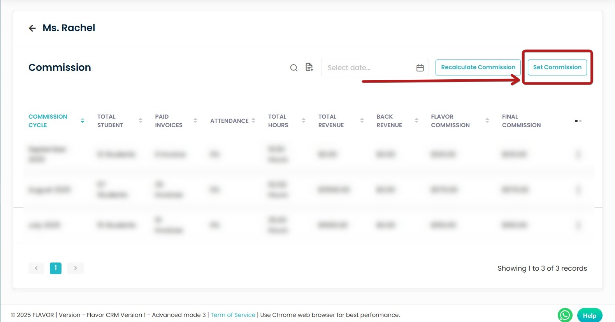This screenshot has height=322, width=615.
Task: Sort by Attendance column
Action: [253, 121]
